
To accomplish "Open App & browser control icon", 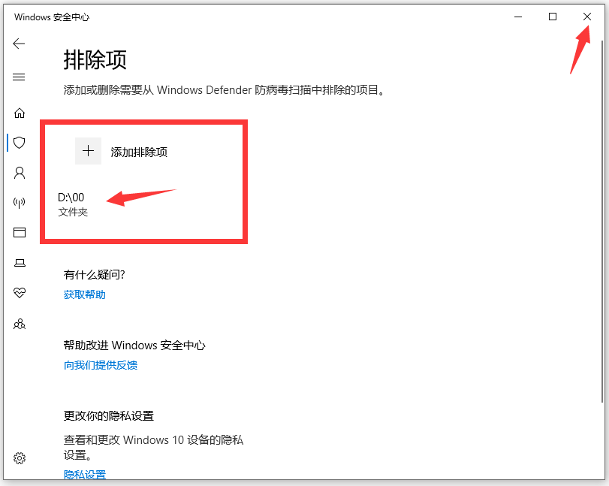I will 20,232.
